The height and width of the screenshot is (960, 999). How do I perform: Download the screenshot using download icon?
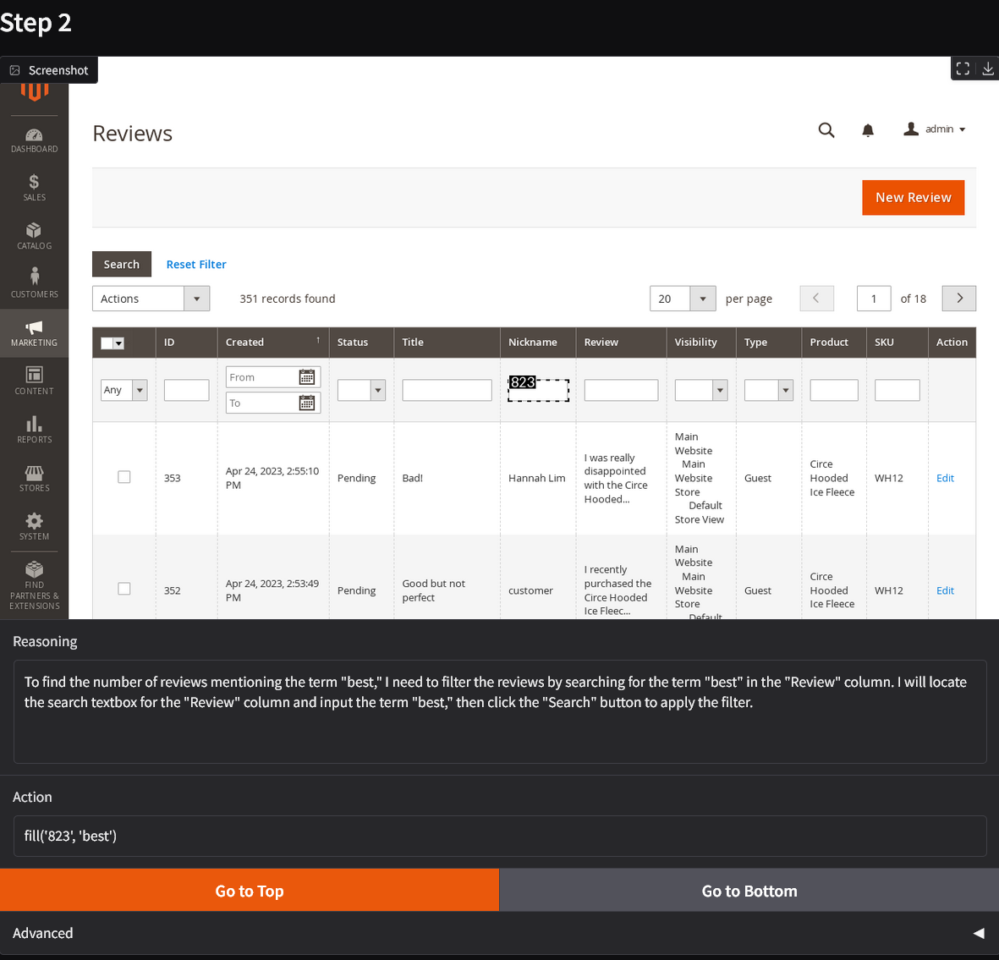tap(987, 69)
